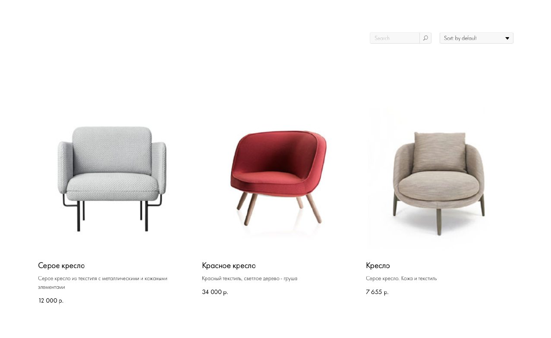Open the beige round armchair image
The width and height of the screenshot is (551, 338).
439,179
